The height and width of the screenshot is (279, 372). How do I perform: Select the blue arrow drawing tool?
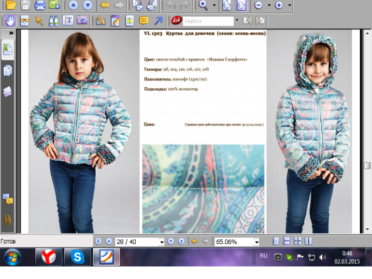158,21
